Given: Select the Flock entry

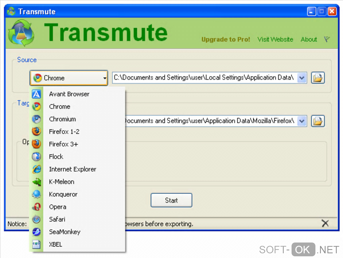Looking at the screenshot, I should (x=77, y=157).
